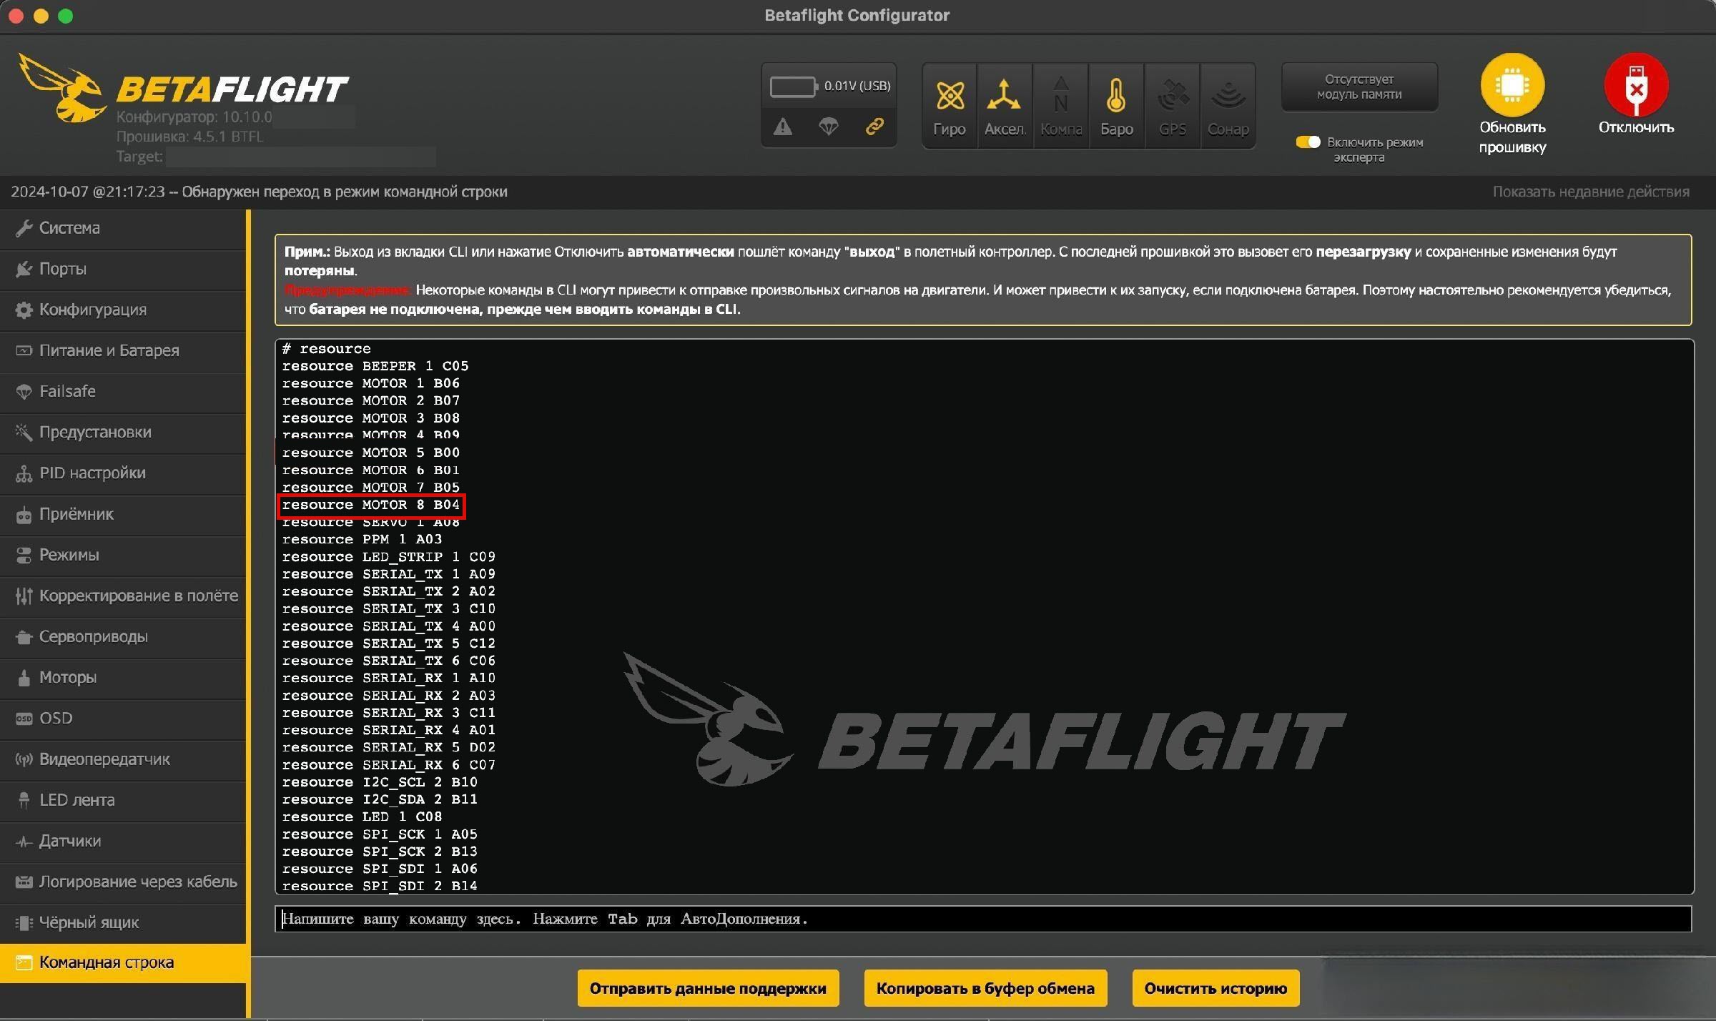Open the Датчики tab
The height and width of the screenshot is (1021, 1716).
point(123,841)
